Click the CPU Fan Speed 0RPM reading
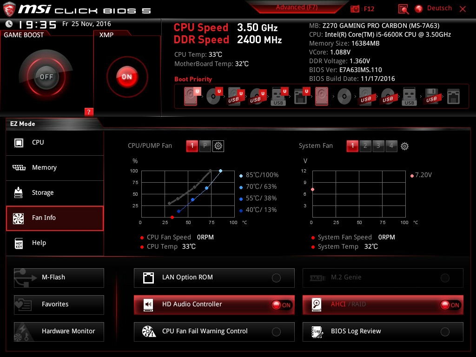 (180, 237)
